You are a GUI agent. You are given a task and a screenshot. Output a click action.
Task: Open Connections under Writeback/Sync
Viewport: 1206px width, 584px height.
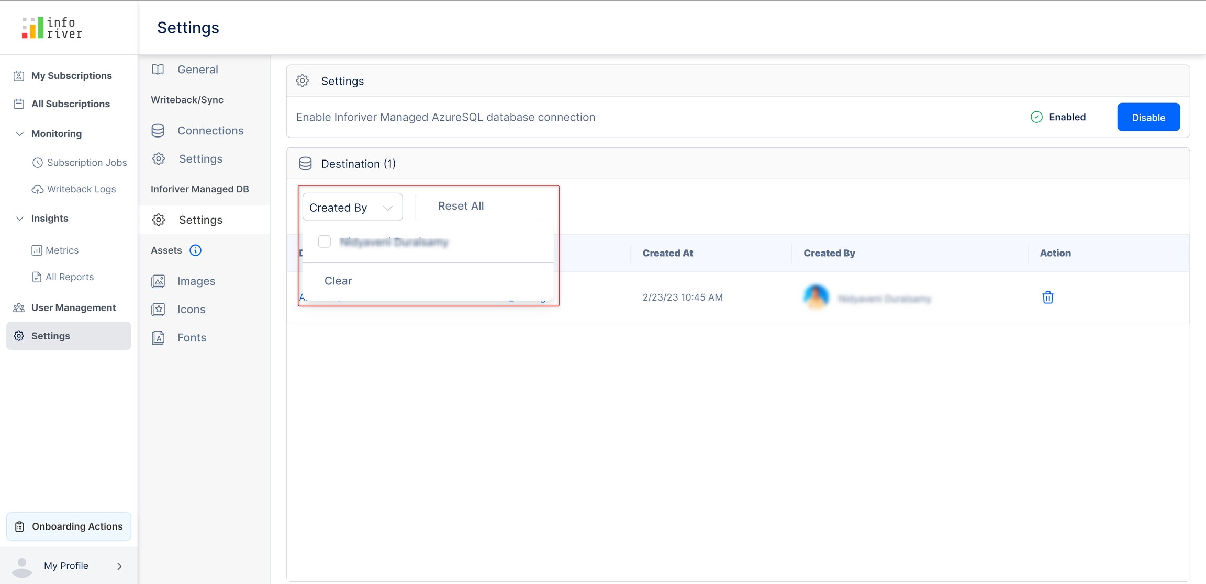[x=210, y=131]
